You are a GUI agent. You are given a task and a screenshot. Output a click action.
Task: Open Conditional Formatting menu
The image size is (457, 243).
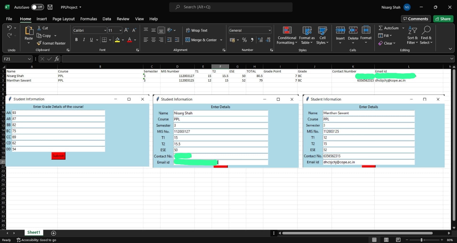pos(287,35)
